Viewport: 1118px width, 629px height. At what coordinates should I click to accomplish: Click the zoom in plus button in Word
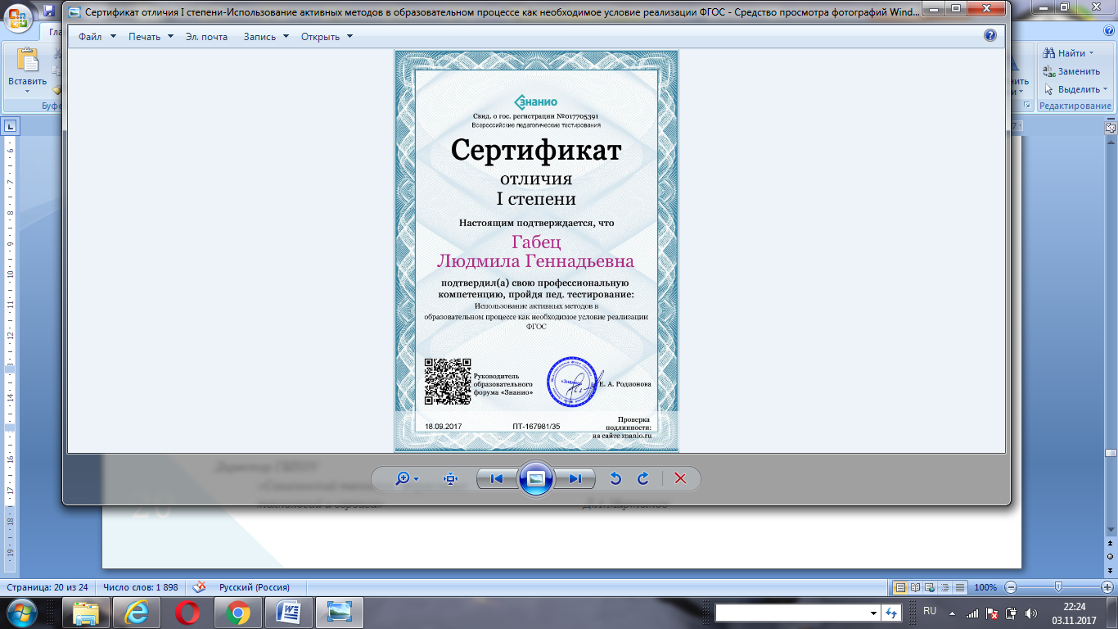pos(1107,587)
